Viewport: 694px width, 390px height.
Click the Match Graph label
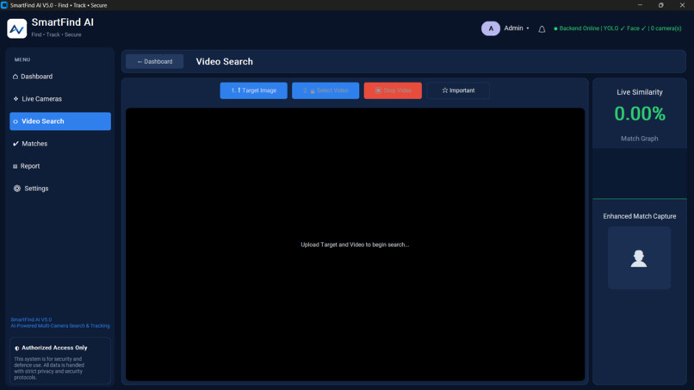639,139
